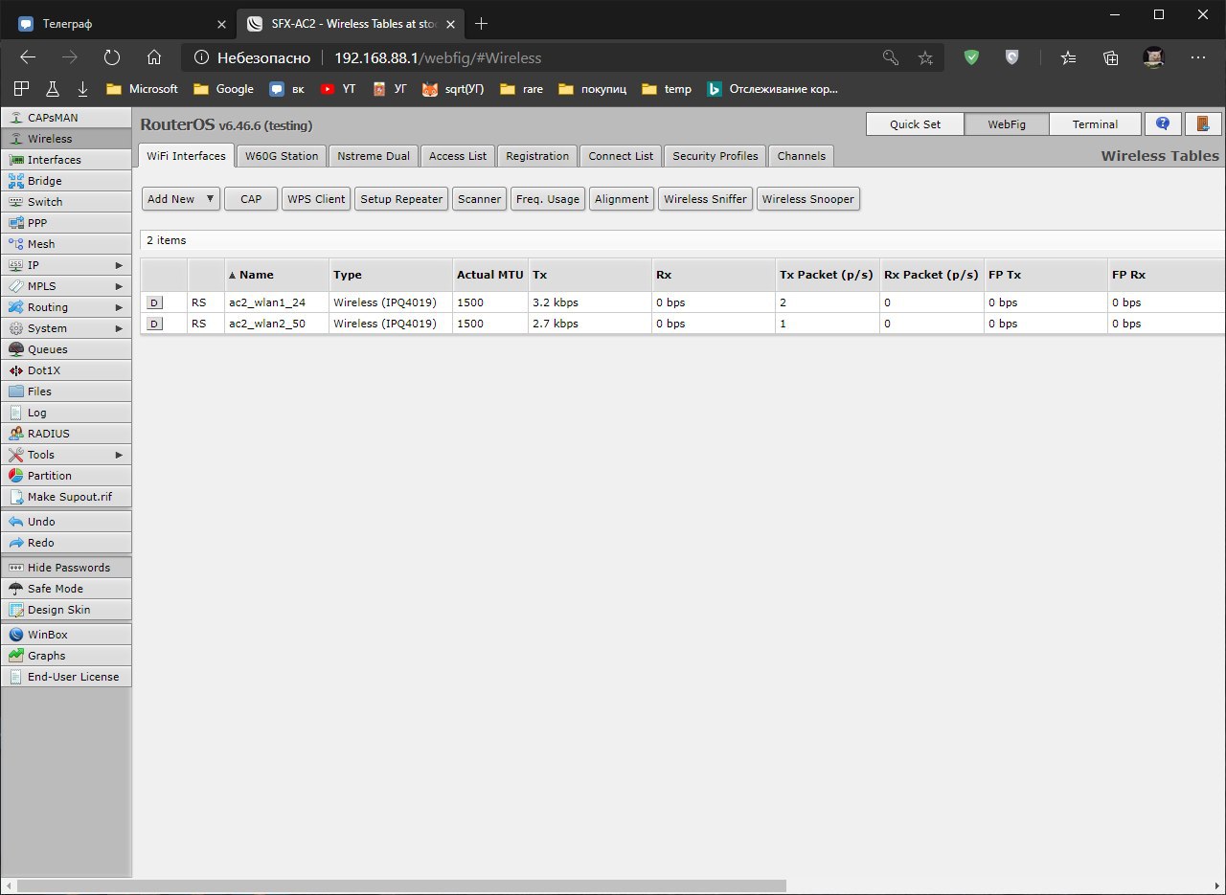The image size is (1226, 895).
Task: Switch to Registration tab
Action: coord(537,156)
